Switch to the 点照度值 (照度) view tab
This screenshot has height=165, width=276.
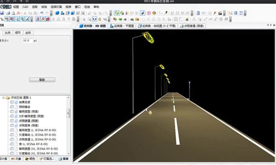[192, 26]
